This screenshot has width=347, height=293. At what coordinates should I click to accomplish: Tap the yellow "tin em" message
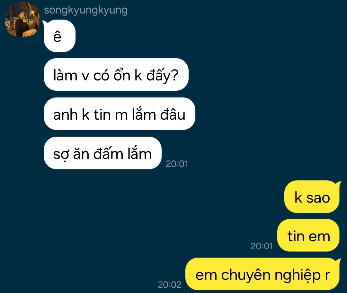pyautogui.click(x=308, y=235)
